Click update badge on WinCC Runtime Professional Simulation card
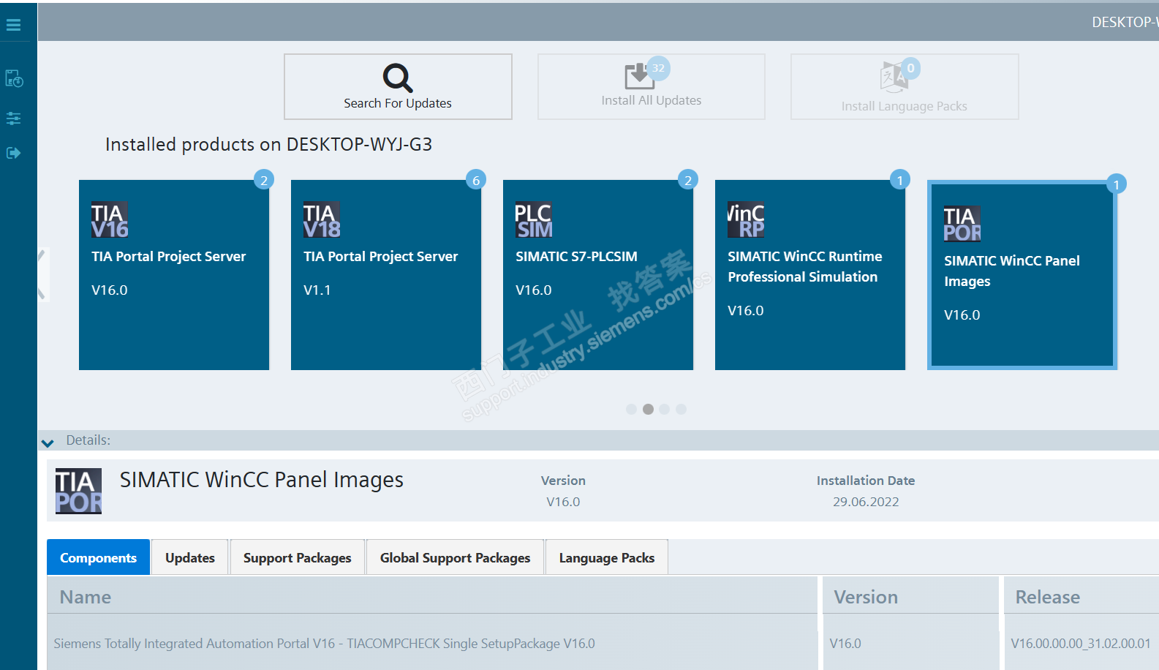 900,180
